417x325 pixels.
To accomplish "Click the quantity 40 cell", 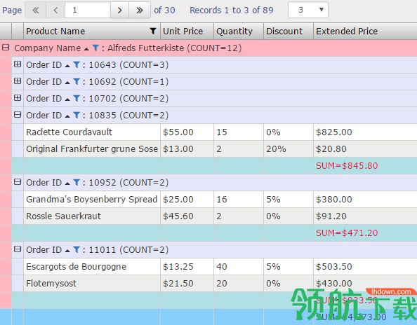I will point(239,267).
